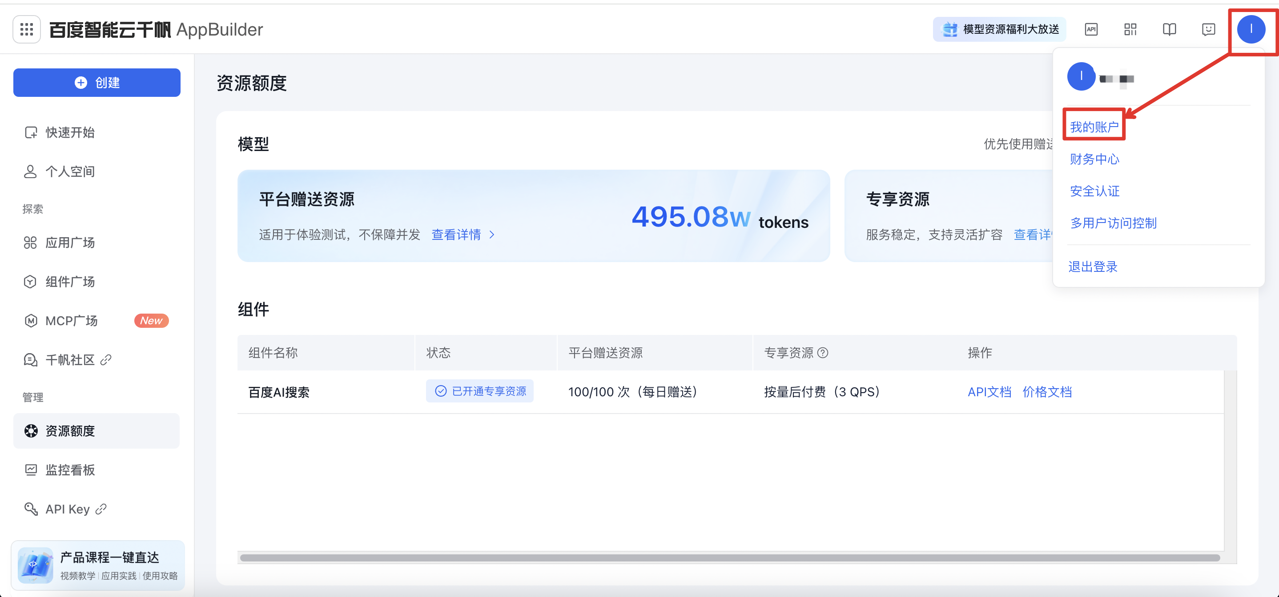The width and height of the screenshot is (1279, 597).
Task: Click 查看详情 link under 专享资源 card
Action: [x=1032, y=235]
